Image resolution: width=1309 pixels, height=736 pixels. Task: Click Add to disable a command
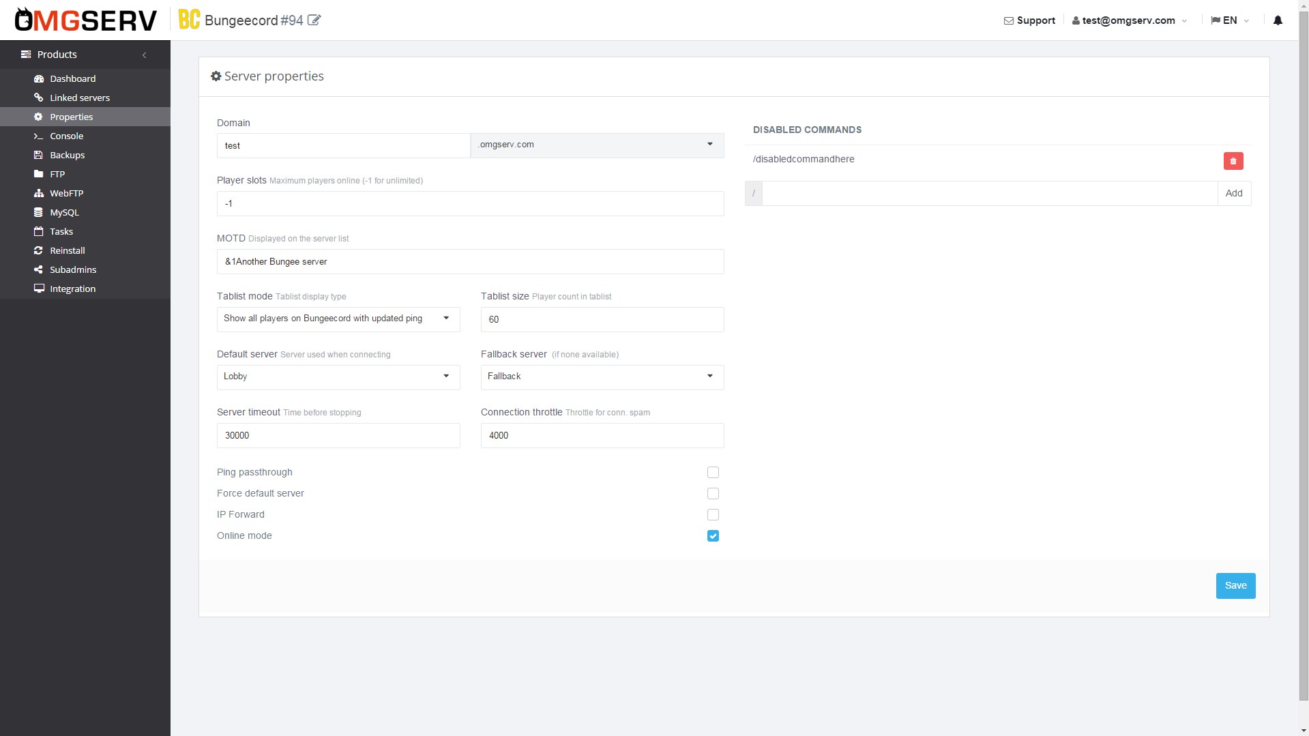click(x=1234, y=194)
